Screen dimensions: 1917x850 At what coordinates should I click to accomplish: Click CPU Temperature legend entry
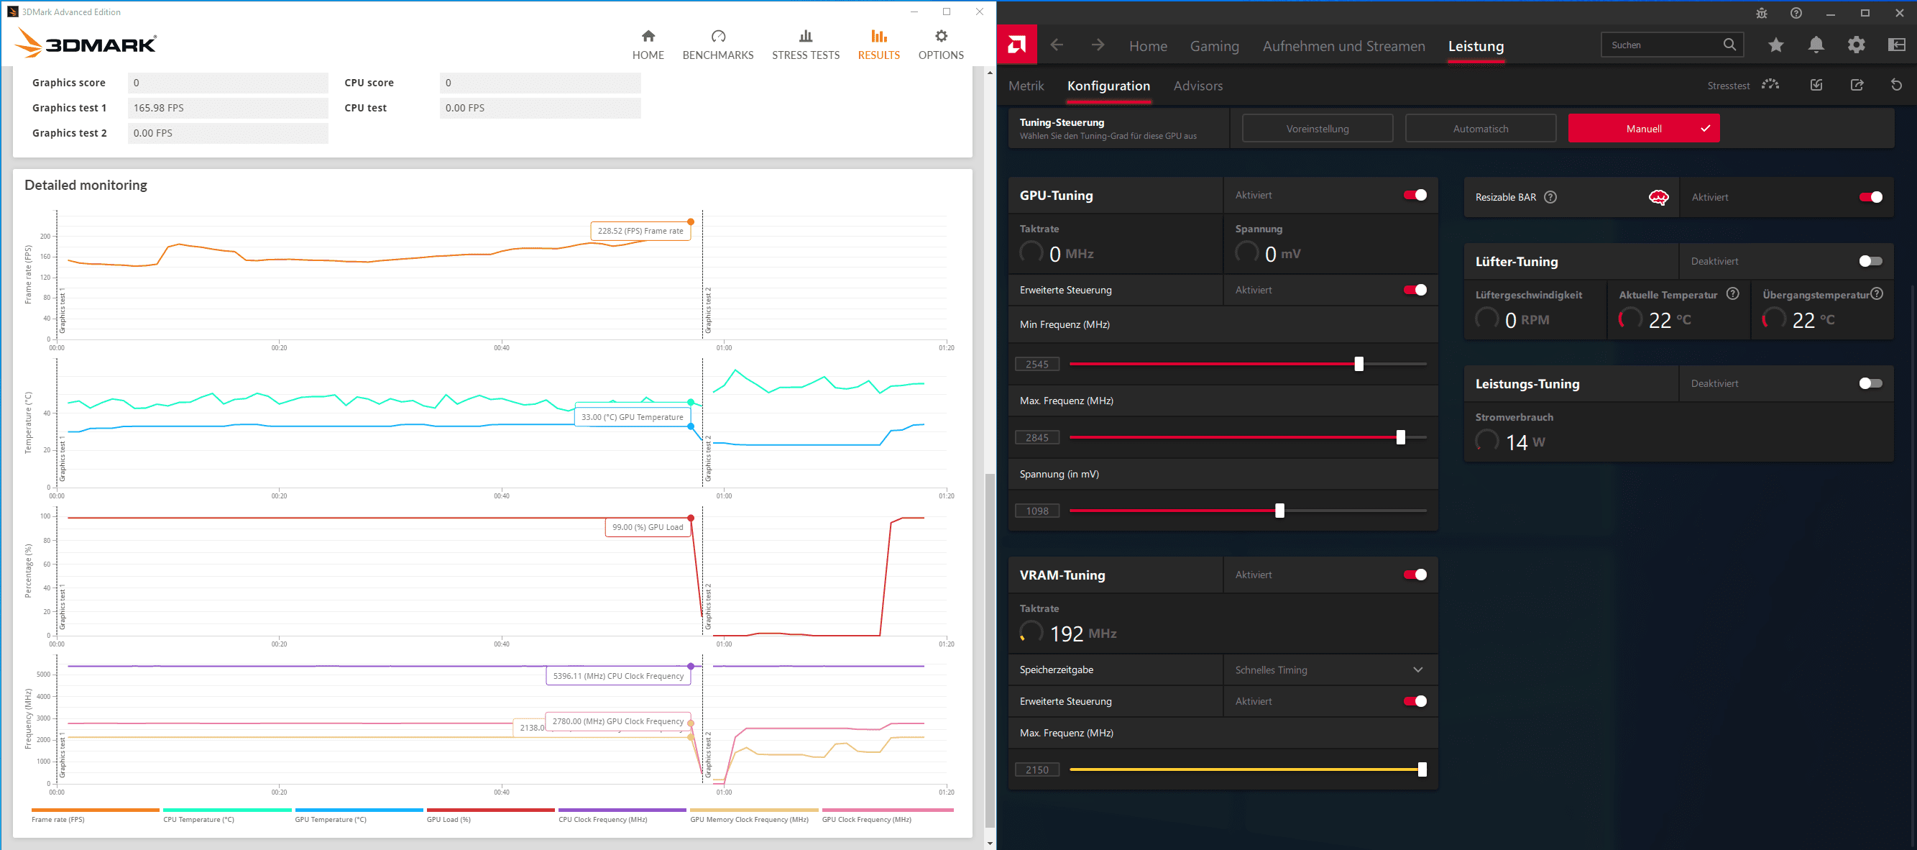click(x=227, y=815)
